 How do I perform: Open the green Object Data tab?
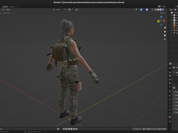(x=170, y=113)
